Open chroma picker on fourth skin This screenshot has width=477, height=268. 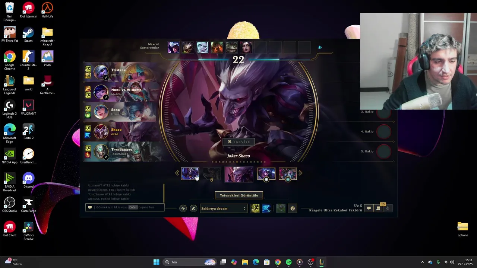click(x=266, y=179)
